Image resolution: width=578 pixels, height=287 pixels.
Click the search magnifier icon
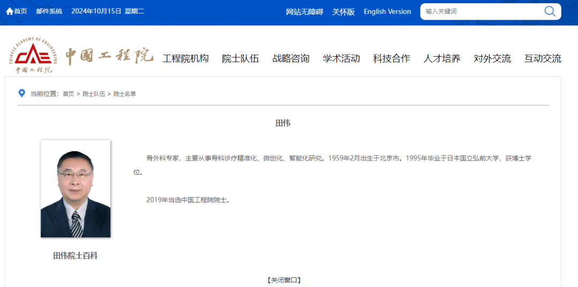tap(550, 11)
